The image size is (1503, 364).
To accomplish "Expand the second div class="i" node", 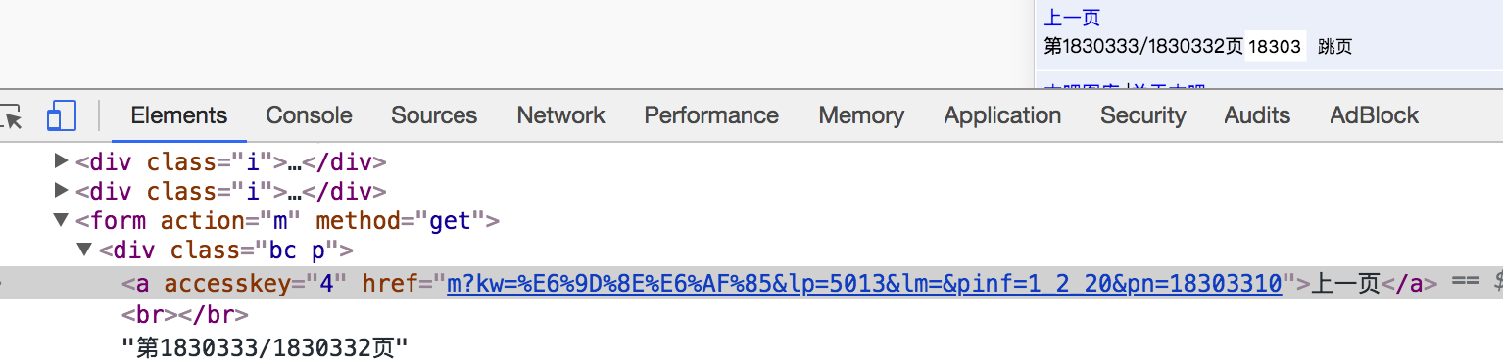I will click(62, 191).
